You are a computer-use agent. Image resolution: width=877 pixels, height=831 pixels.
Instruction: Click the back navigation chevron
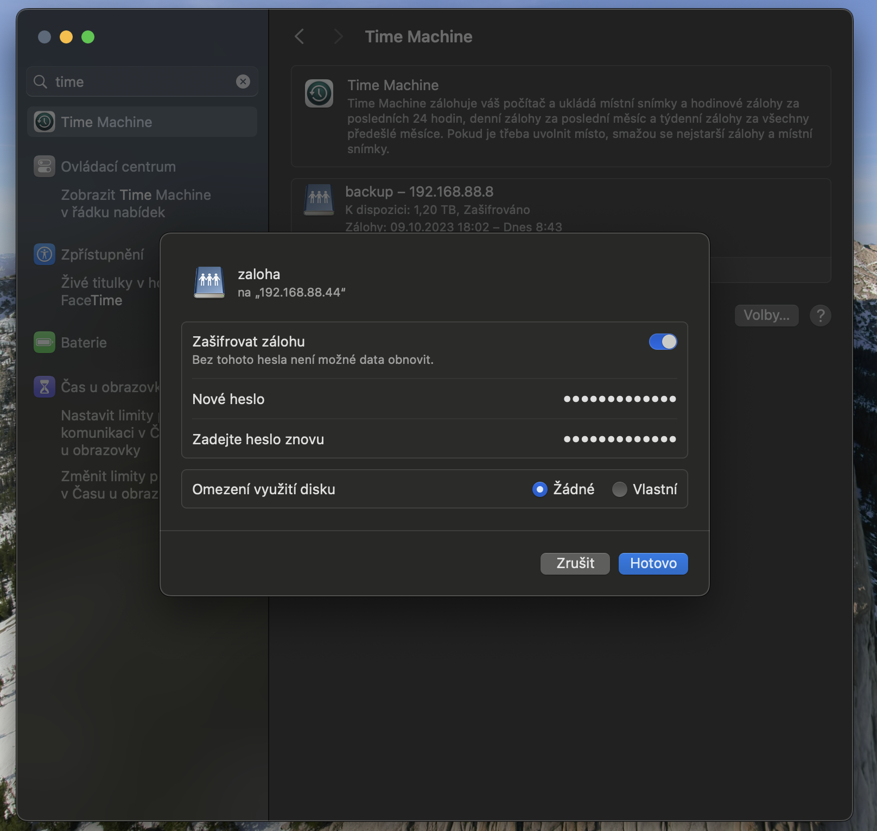299,36
